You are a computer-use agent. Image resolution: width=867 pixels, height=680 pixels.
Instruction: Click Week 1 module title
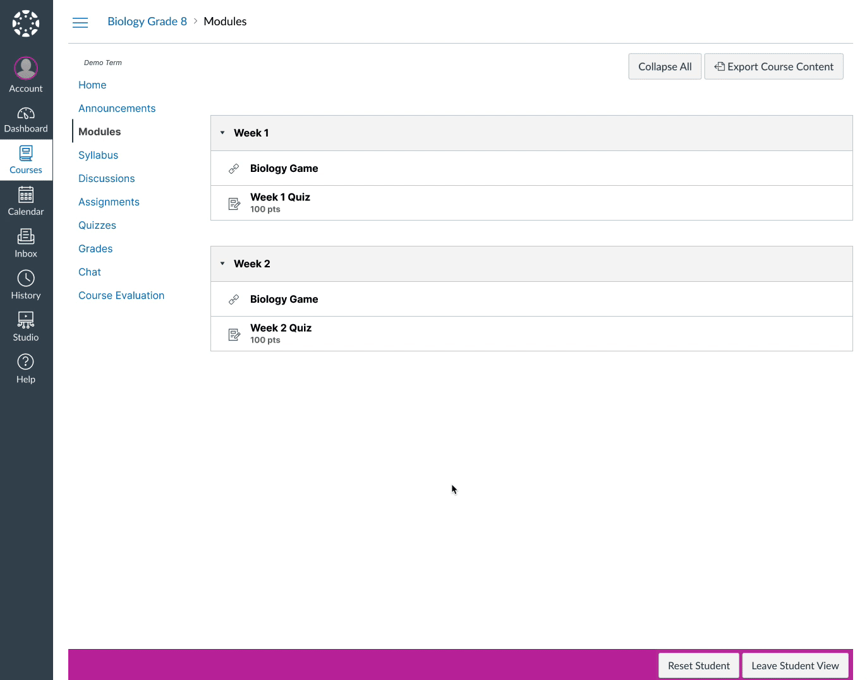coord(251,133)
